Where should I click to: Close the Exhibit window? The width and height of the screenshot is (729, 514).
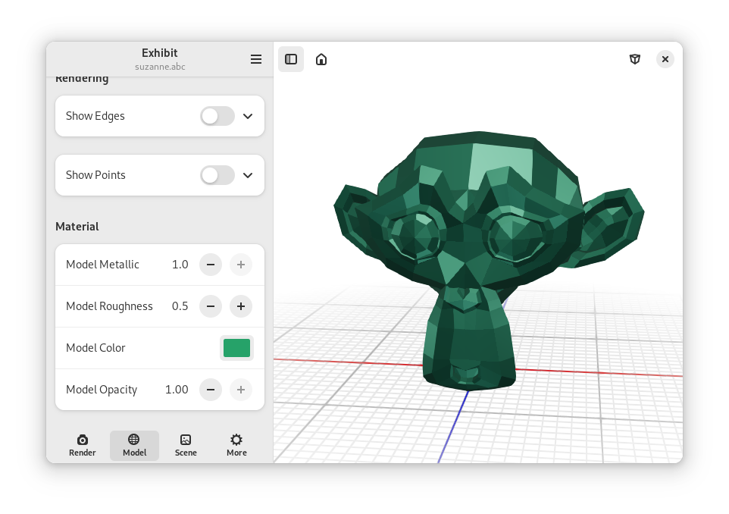coord(665,59)
